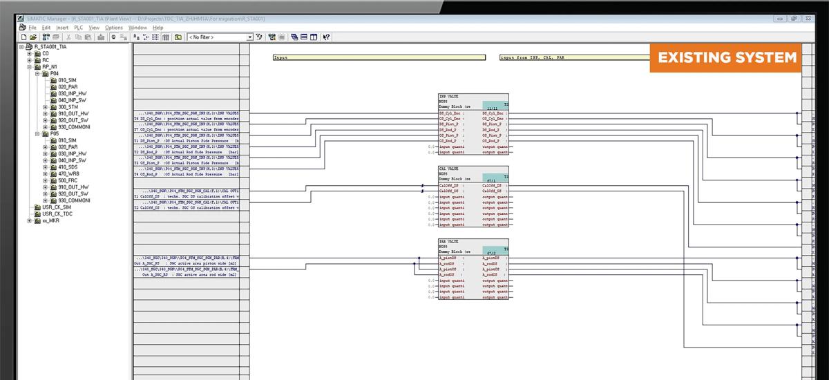The image size is (829, 380).
Task: Click the Small Icons view toolbar button
Action: [x=146, y=37]
